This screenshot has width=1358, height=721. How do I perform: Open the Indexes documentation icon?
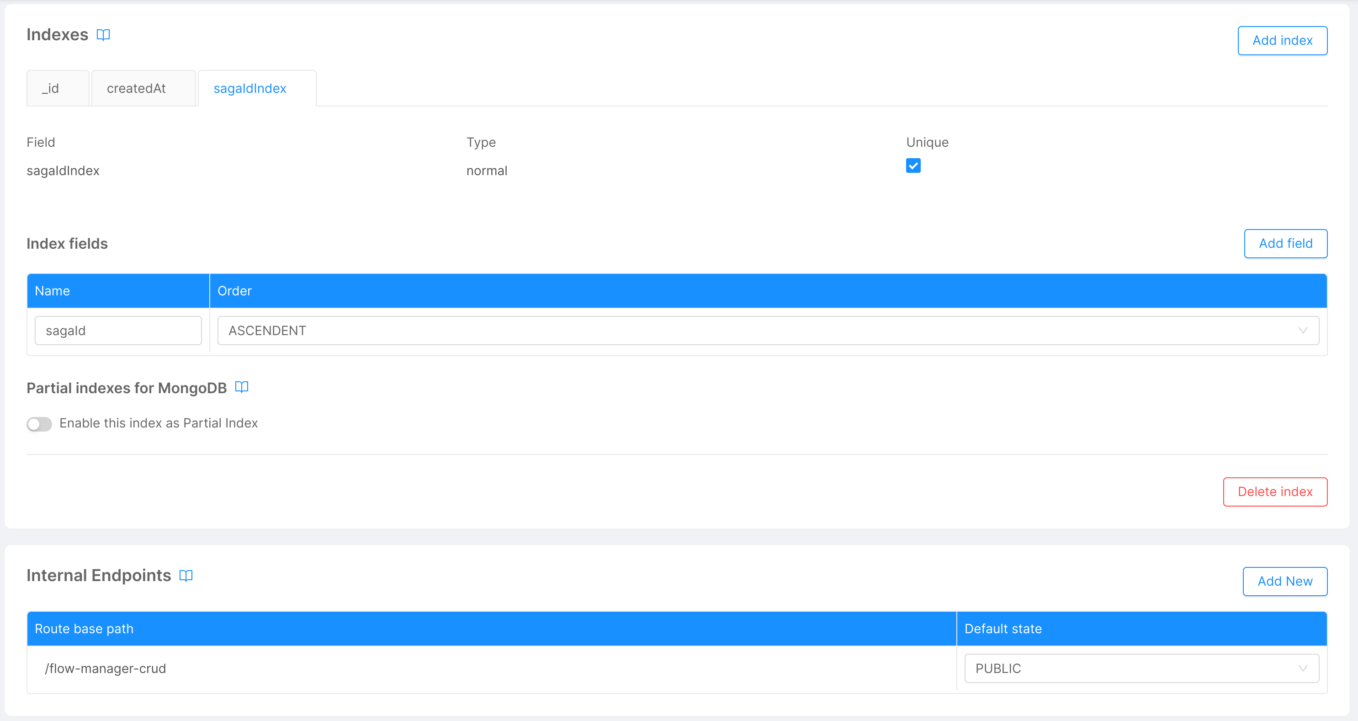(103, 34)
